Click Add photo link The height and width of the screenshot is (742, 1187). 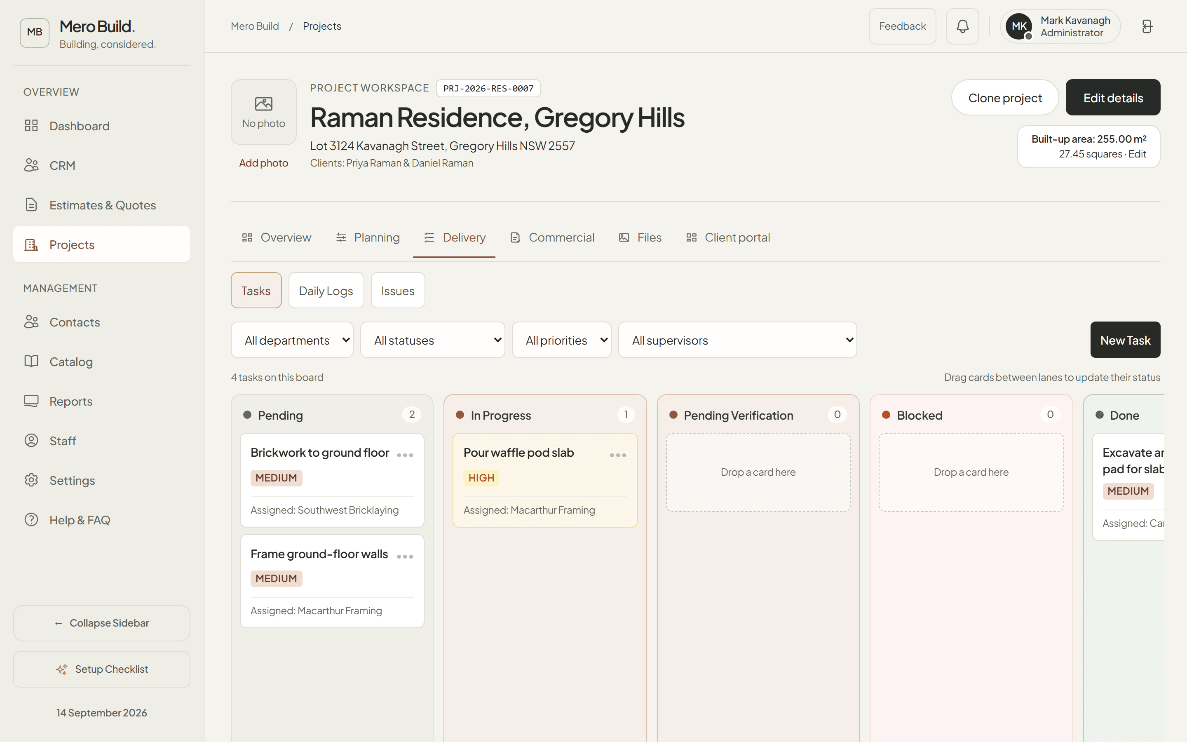click(263, 163)
